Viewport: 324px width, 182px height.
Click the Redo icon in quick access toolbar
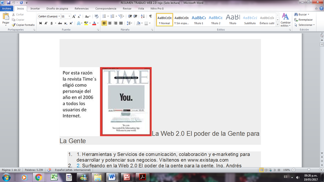point(21,3)
